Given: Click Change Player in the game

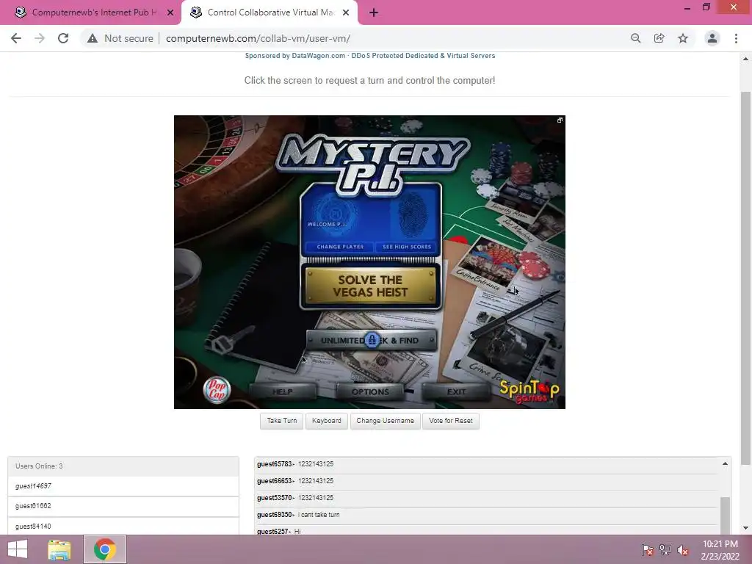Looking at the screenshot, I should click(x=340, y=247).
